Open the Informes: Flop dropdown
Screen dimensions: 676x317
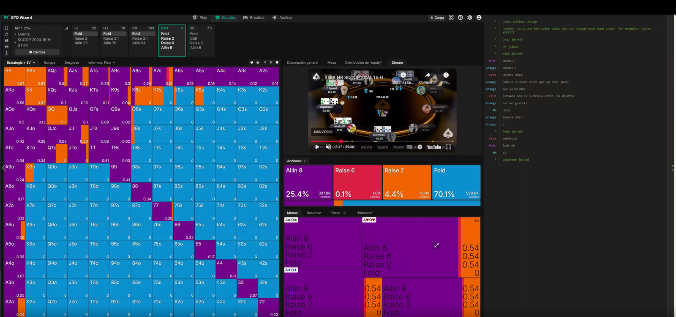[101, 62]
